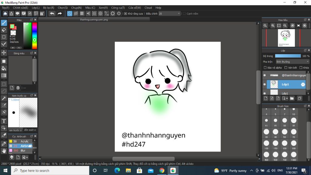Enable parallel lines snap guide
This screenshot has height=175, width=311.
coord(76,13)
